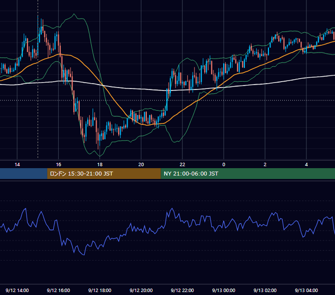Click the 9/12 16:00 time label
The width and height of the screenshot is (335, 295).
(x=58, y=290)
